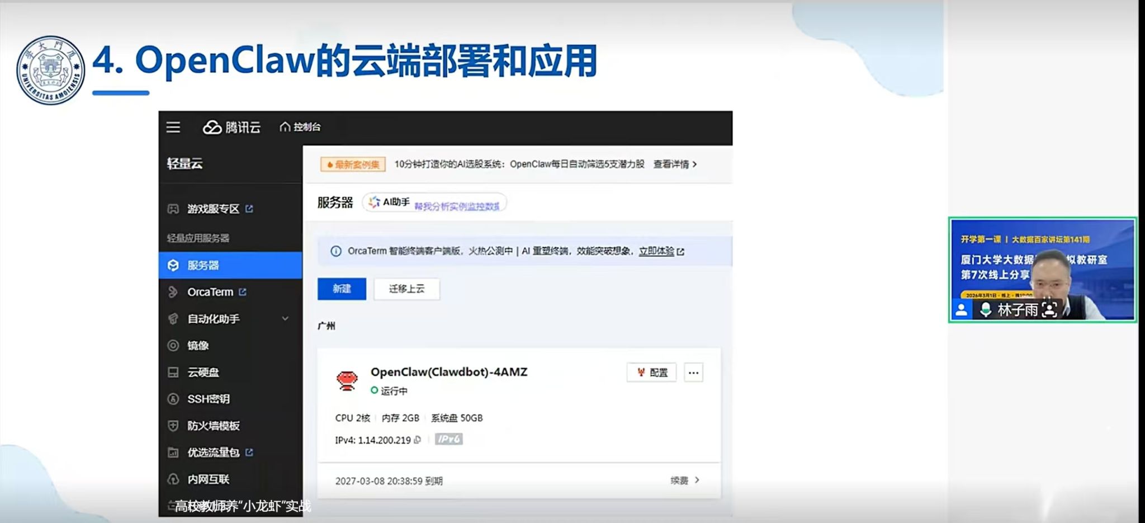Open 防火墙模板 firewall templates
The width and height of the screenshot is (1145, 523).
pyautogui.click(x=213, y=426)
